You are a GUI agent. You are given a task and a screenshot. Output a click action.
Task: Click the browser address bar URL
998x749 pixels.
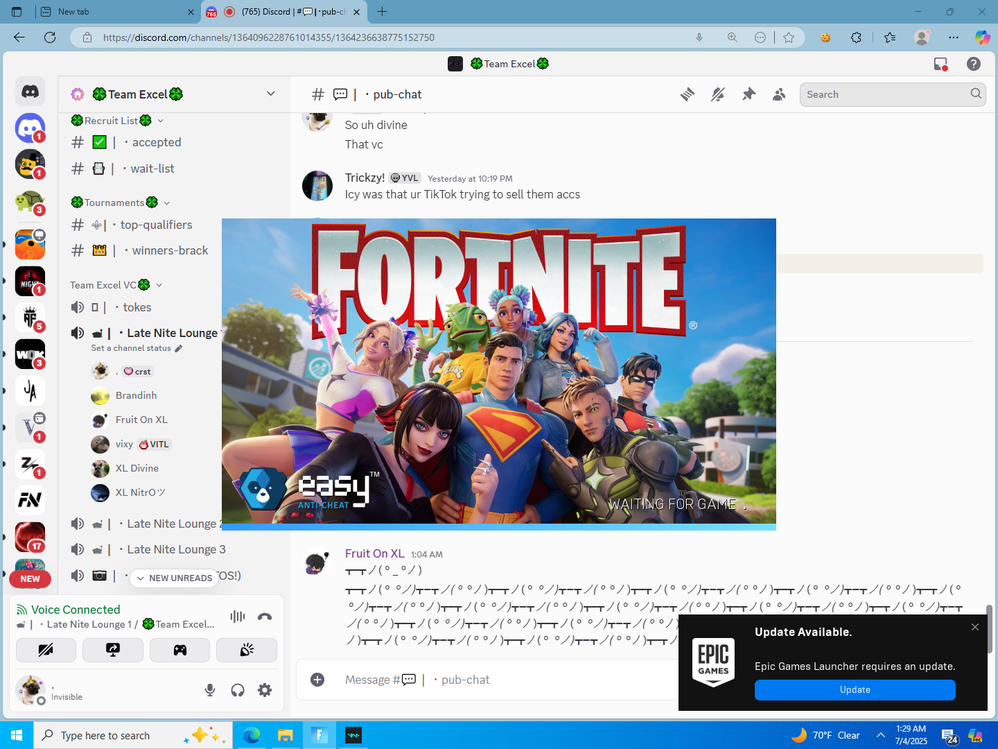pos(269,37)
